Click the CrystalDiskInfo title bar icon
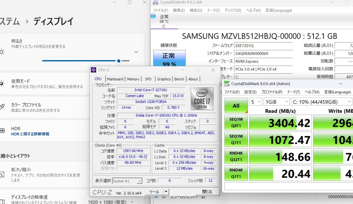Viewport: 353px width, 204px height. pyautogui.click(x=155, y=2)
